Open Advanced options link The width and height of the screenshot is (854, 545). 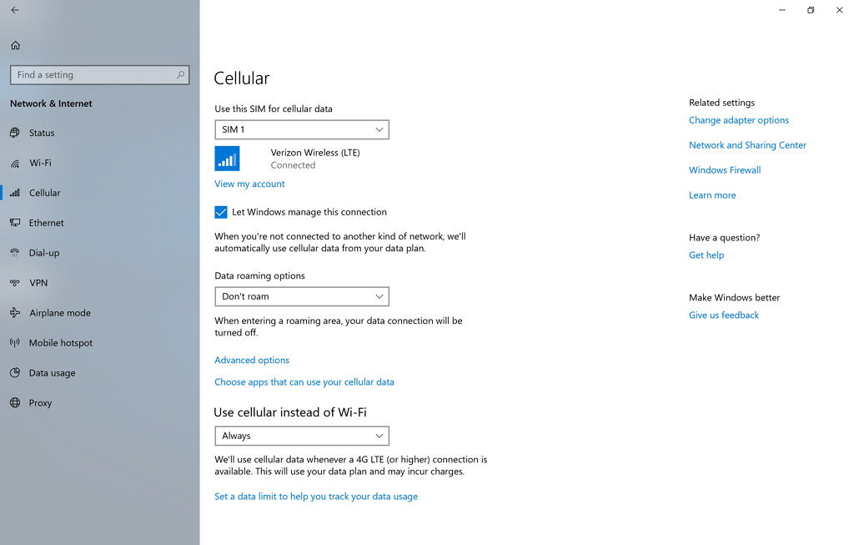point(252,360)
